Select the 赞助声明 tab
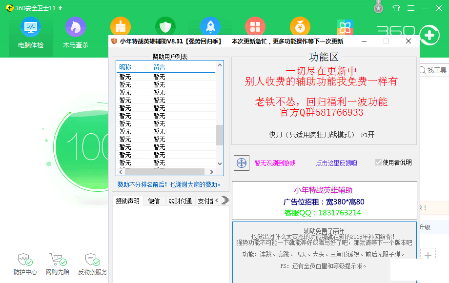 (128, 201)
